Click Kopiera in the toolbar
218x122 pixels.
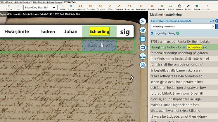coord(180,6)
